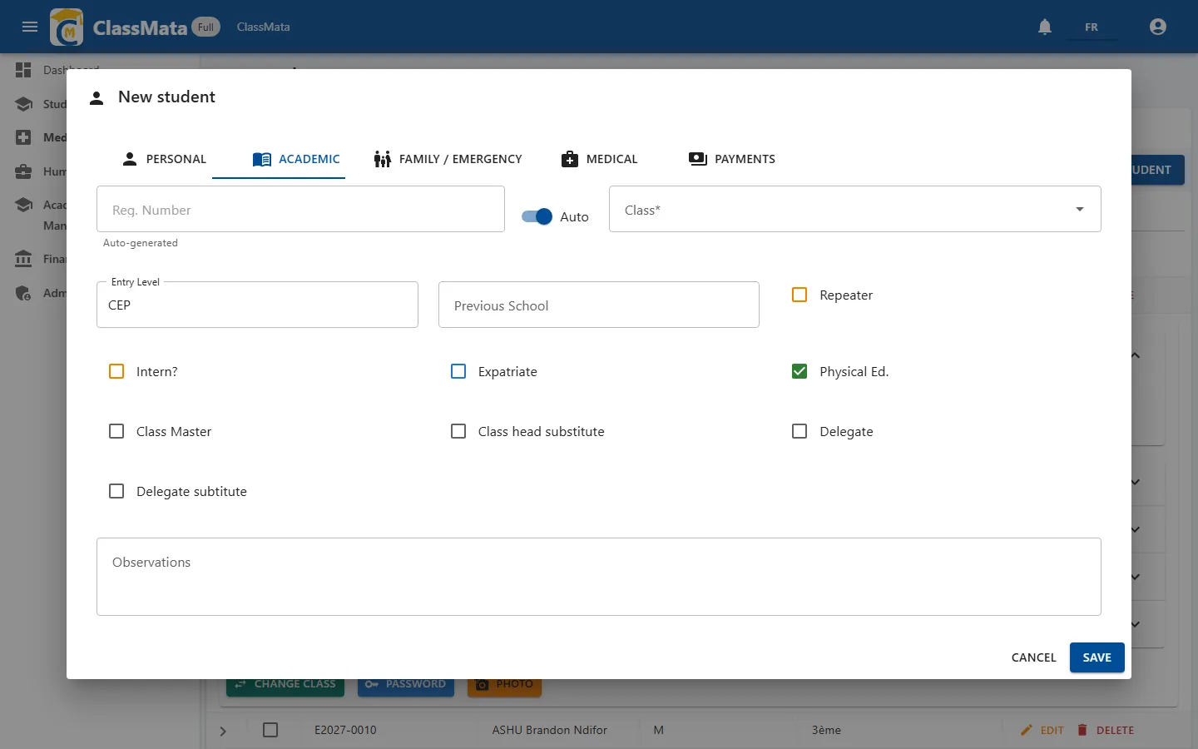Click the trash icon beside DELETE

(x=1082, y=730)
